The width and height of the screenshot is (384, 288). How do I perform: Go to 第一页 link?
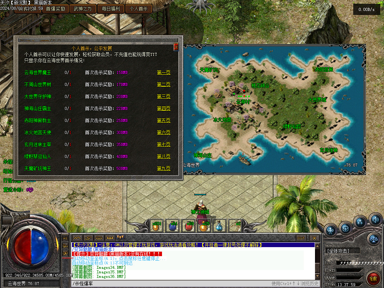coord(163,72)
